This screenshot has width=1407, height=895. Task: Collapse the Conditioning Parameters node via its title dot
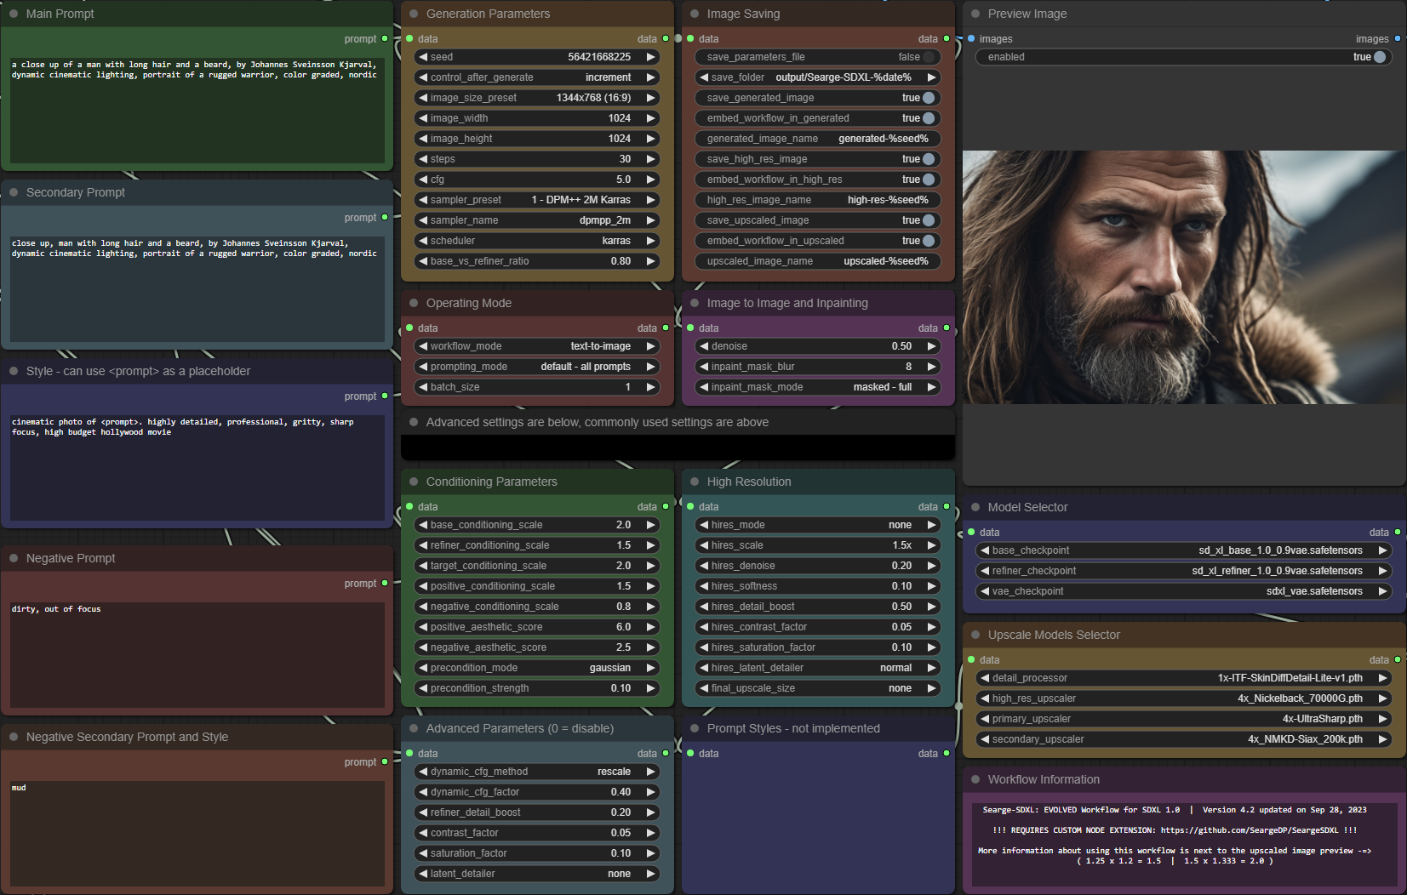[414, 482]
